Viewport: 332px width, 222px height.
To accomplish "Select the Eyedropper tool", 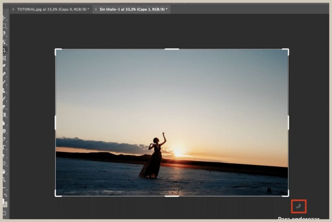I will tap(4, 66).
